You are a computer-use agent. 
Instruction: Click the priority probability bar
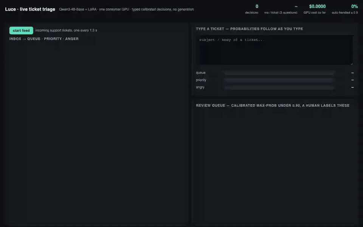(279, 80)
